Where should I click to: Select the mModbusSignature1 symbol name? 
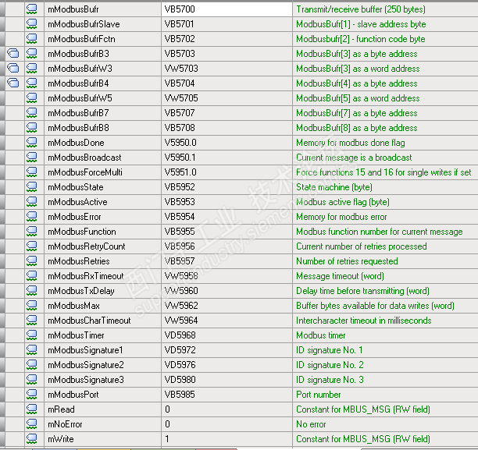(x=85, y=350)
